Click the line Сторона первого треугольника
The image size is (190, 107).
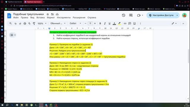tap(69, 90)
